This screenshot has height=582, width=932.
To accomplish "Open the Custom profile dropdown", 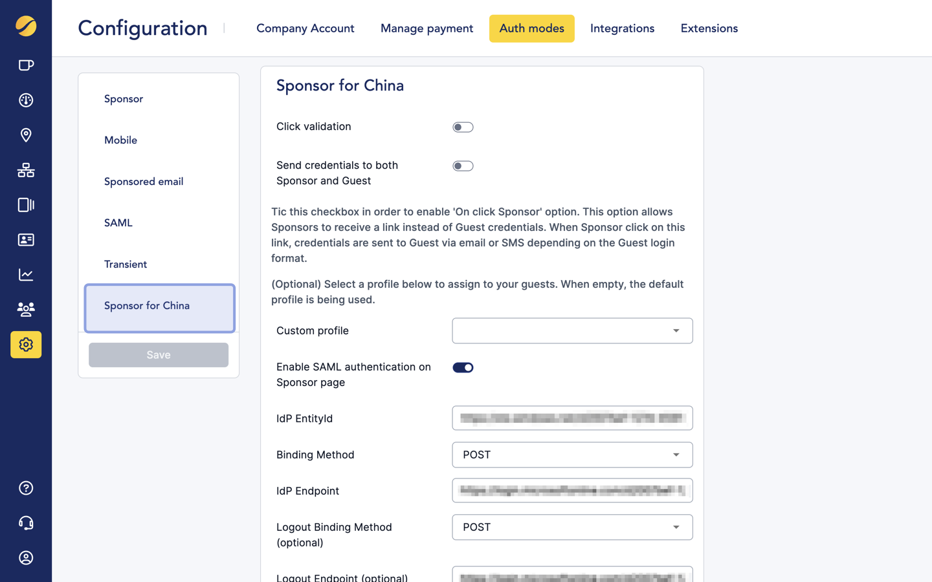I will coord(572,330).
